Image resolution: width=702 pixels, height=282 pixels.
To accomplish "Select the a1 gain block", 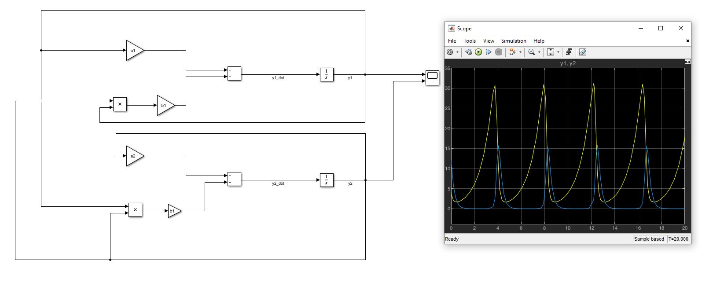I will click(134, 51).
